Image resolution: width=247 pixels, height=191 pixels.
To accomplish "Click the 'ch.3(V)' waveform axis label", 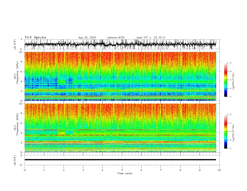I will (x=15, y=160).
